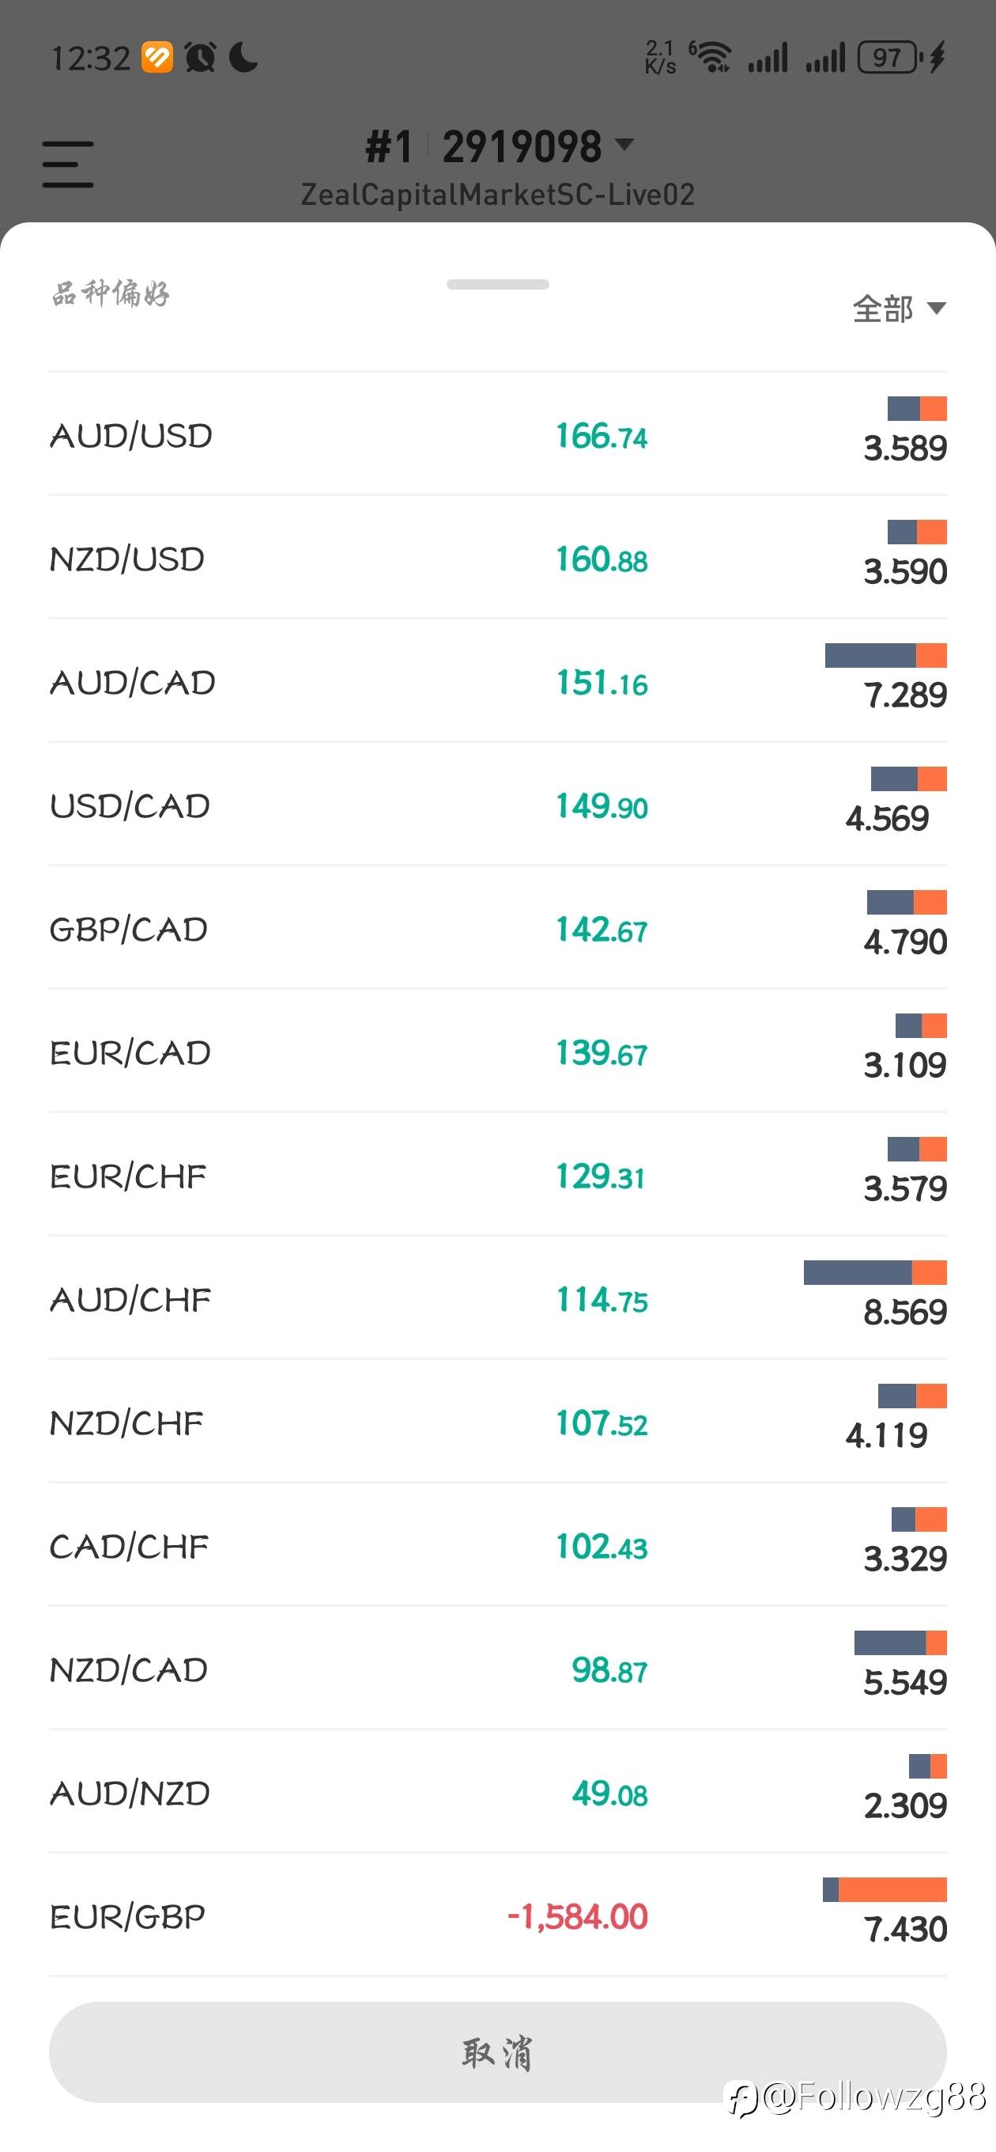Tap the do-not-disturb moon icon
Viewport: 996px width, 2152px height.
click(x=243, y=58)
